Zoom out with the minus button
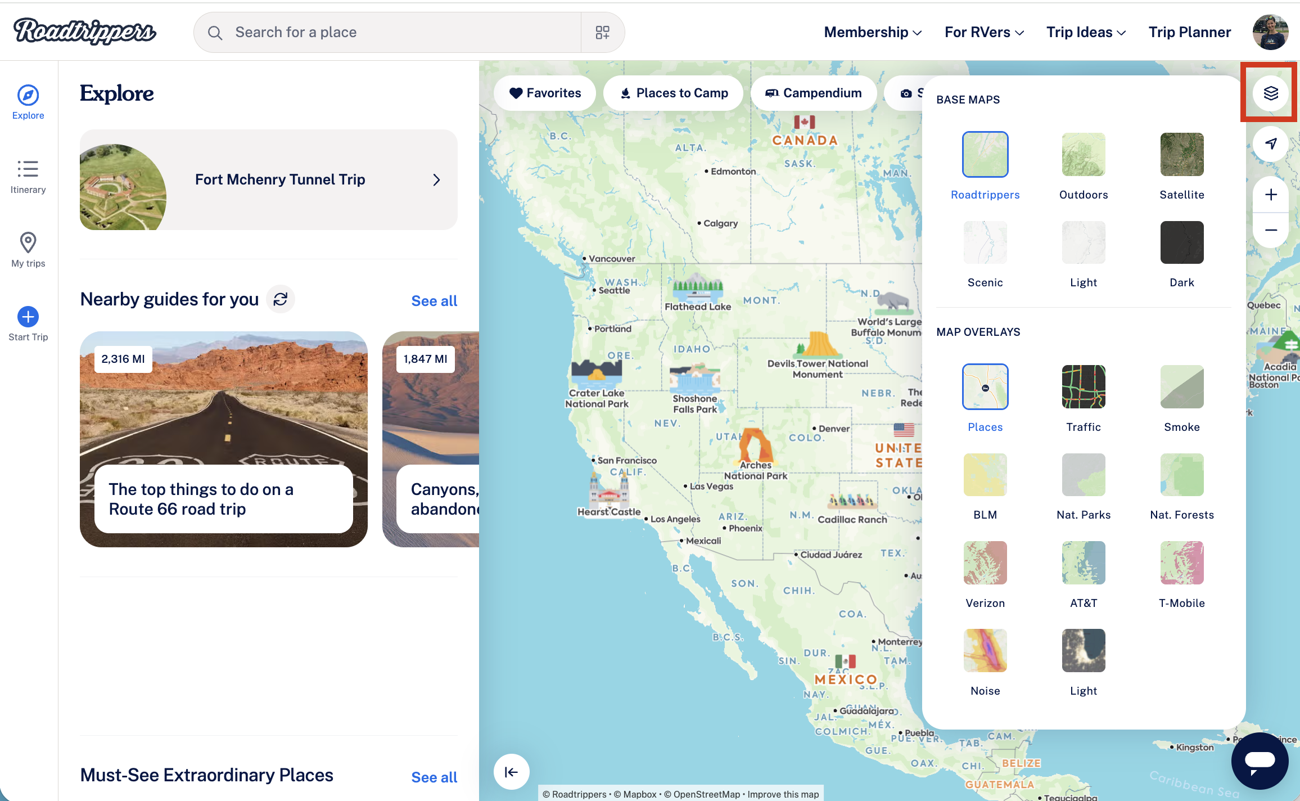Viewport: 1300px width, 801px height. pyautogui.click(x=1270, y=230)
